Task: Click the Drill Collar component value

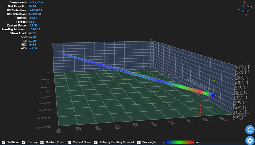Action: point(36,2)
